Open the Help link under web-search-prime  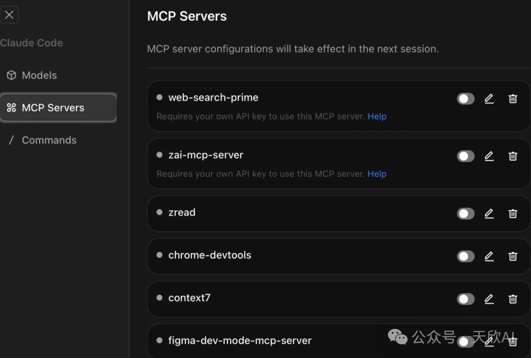click(377, 117)
